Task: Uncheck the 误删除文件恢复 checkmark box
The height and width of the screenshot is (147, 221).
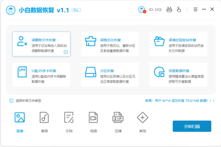Action: (66, 52)
